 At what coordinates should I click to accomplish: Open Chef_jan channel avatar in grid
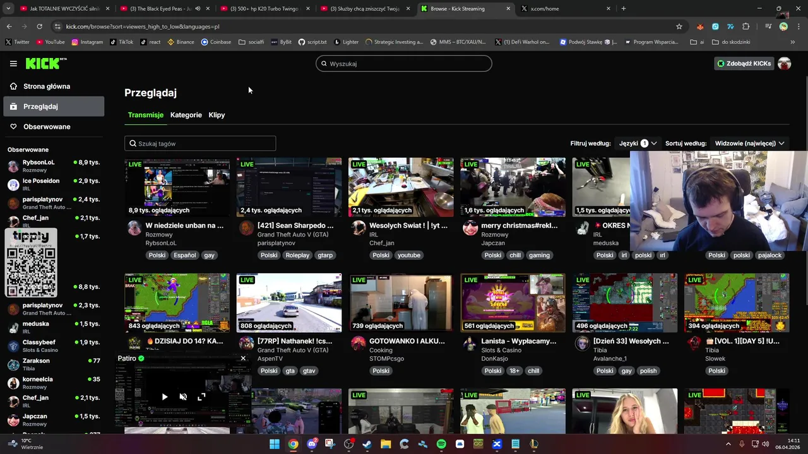click(359, 228)
